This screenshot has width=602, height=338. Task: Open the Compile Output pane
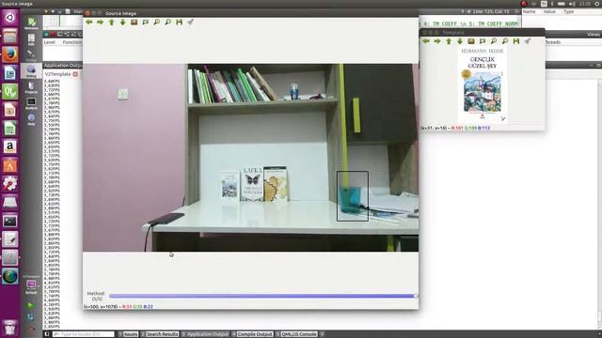coord(252,334)
